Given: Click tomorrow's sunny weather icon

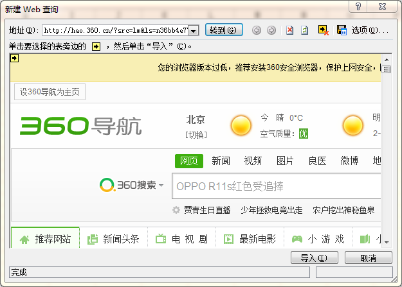Looking at the screenshot, I should click(352, 125).
